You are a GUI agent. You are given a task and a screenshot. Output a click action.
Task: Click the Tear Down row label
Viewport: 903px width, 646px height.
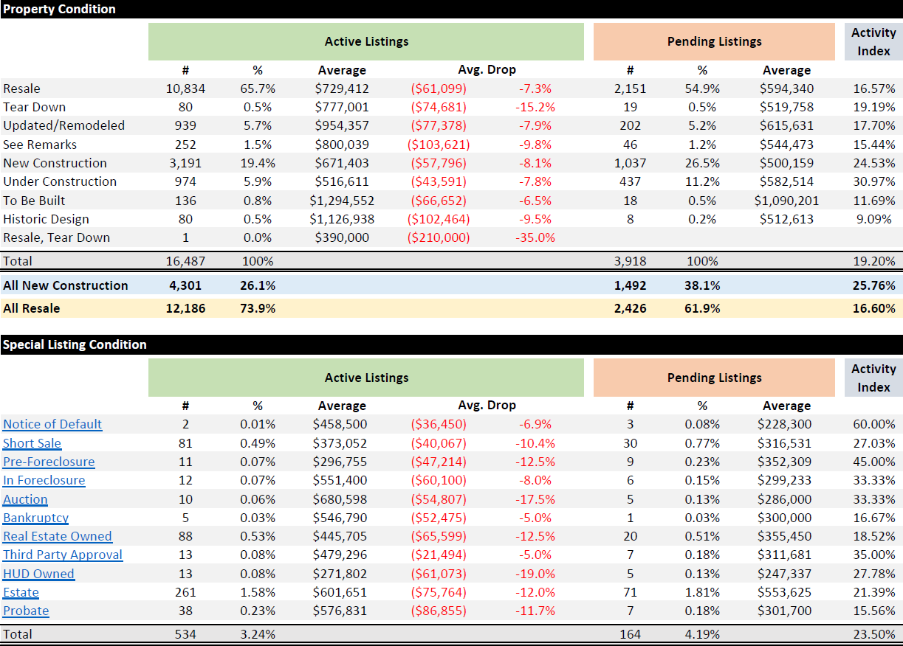(x=34, y=107)
